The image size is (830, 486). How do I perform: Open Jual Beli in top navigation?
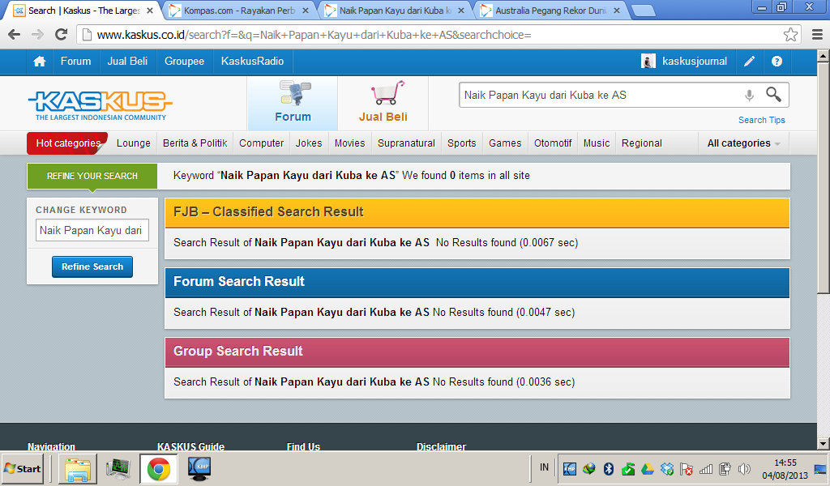127,62
